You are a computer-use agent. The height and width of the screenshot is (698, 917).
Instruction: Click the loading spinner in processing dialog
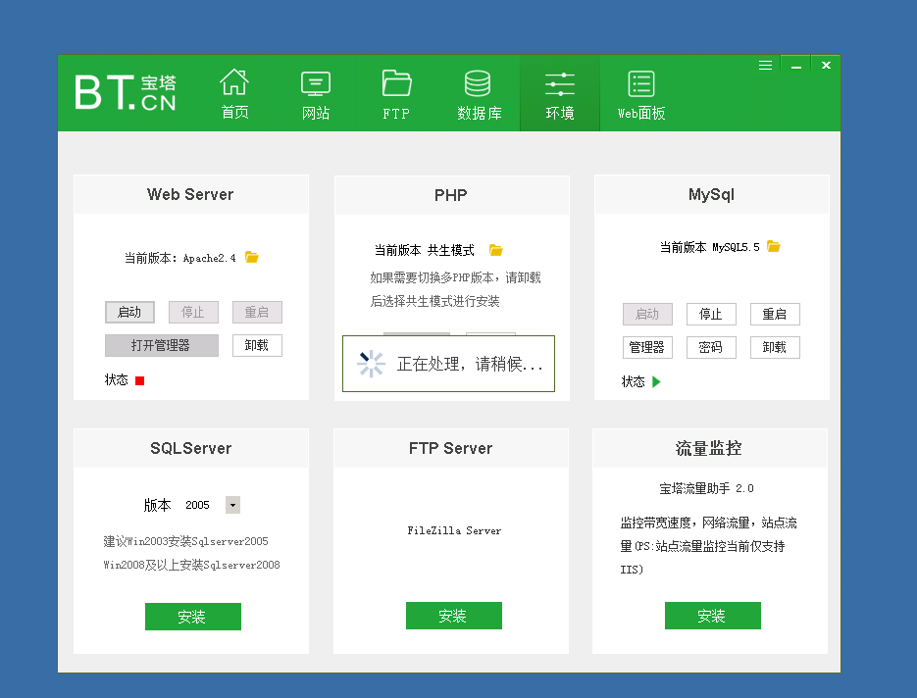pos(372,364)
